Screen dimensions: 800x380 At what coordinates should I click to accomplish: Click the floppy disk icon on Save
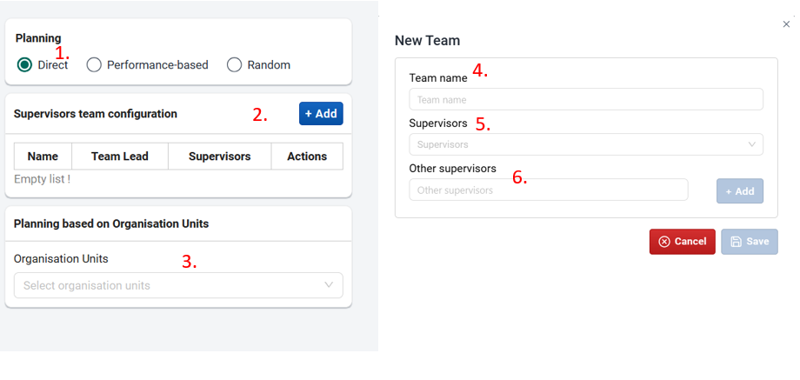[736, 242]
